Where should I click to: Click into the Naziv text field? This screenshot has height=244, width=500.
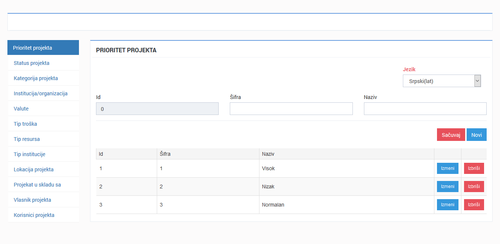click(425, 109)
